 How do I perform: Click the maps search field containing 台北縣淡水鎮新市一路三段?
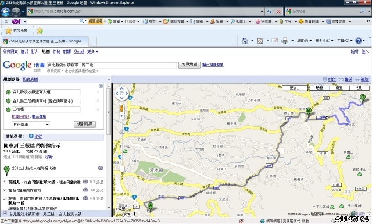pyautogui.click(x=112, y=65)
